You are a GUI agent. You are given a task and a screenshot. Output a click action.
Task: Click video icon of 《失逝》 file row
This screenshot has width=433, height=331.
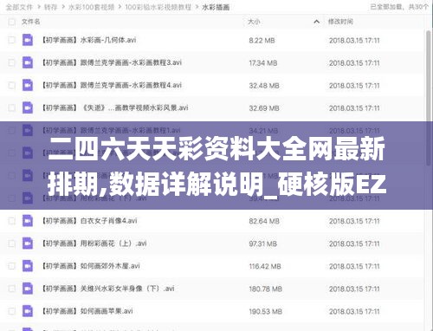28,107
